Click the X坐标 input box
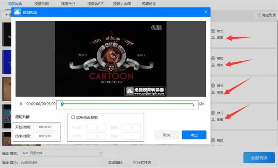Image resolution: width=278 pixels, height=168 pixels. click(x=96, y=127)
